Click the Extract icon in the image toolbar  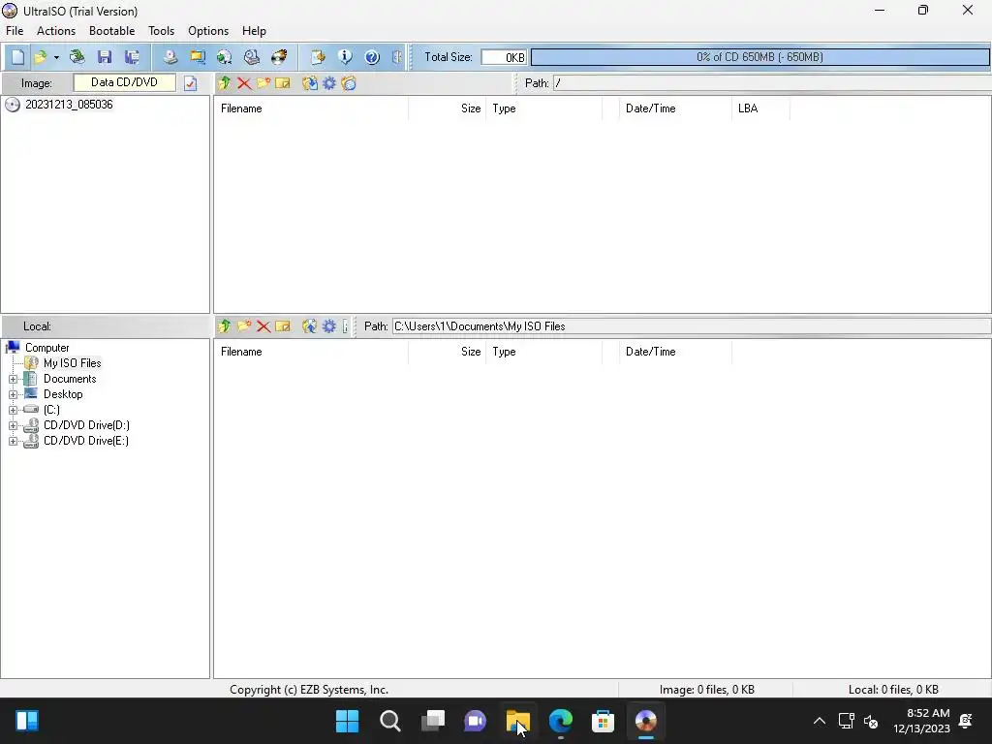click(310, 83)
